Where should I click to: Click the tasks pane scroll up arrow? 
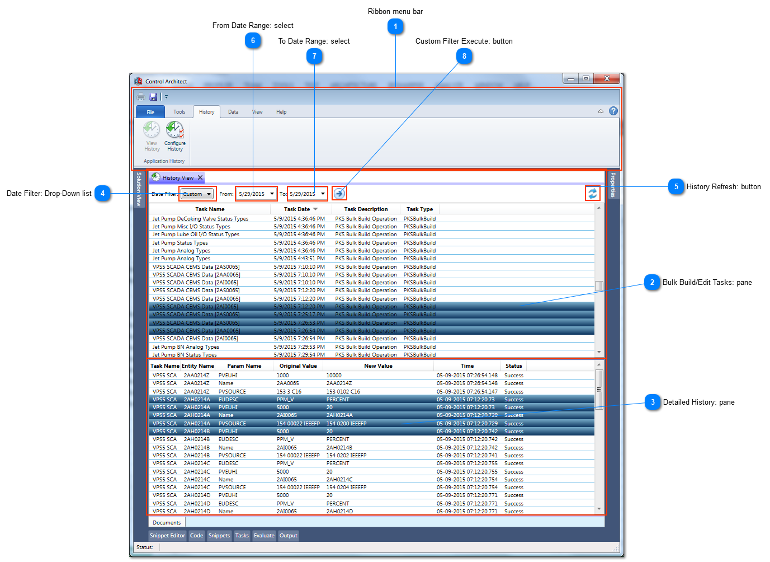coord(599,208)
